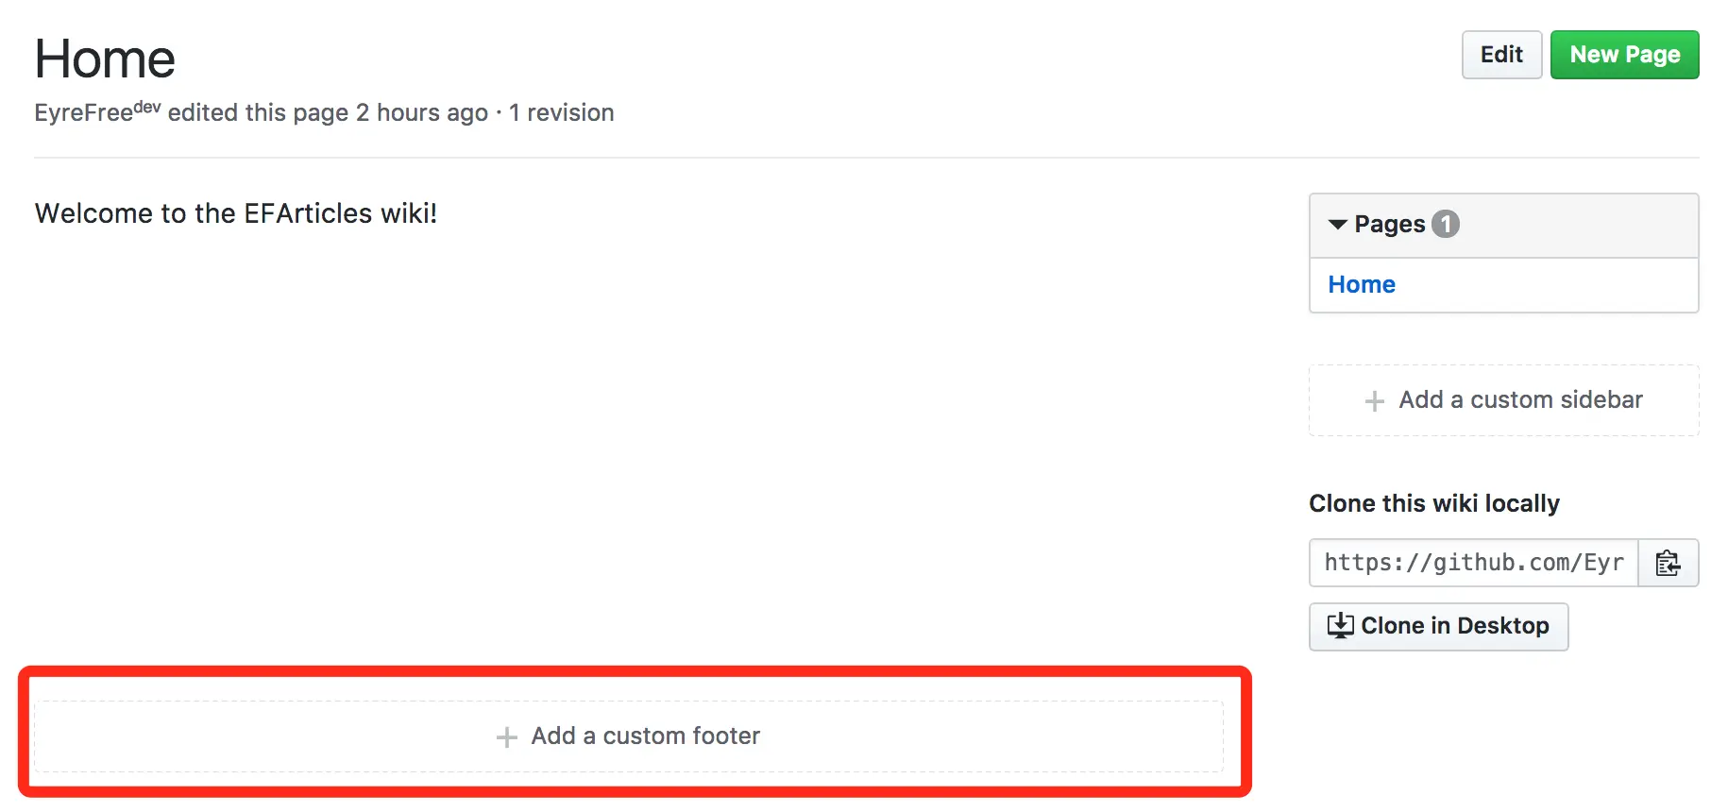Click Add a custom sidebar text

tap(1520, 400)
